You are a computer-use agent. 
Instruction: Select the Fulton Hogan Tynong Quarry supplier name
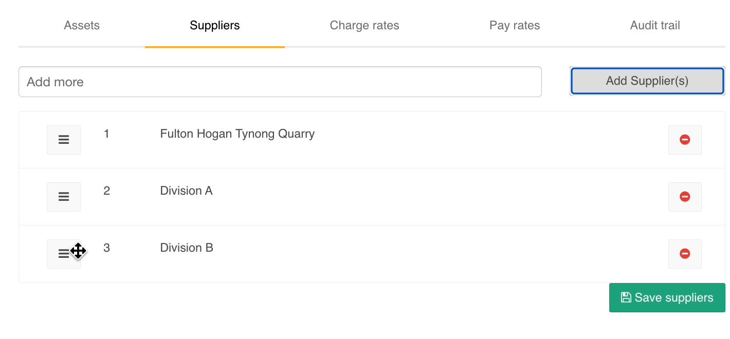coord(238,134)
